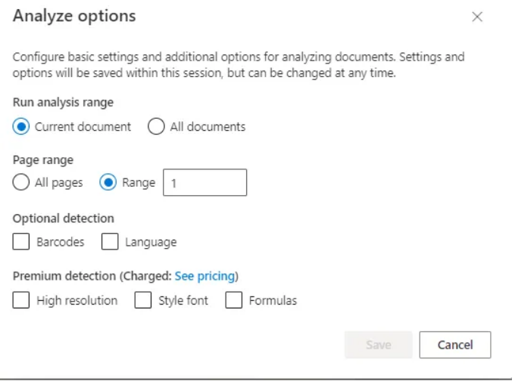Close the Analyze options dialog with X
Screen dimensions: 515x381
[477, 17]
